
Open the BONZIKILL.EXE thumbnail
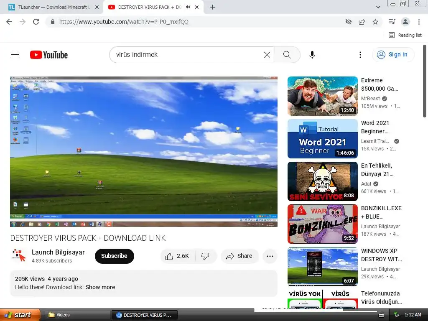[x=323, y=224]
